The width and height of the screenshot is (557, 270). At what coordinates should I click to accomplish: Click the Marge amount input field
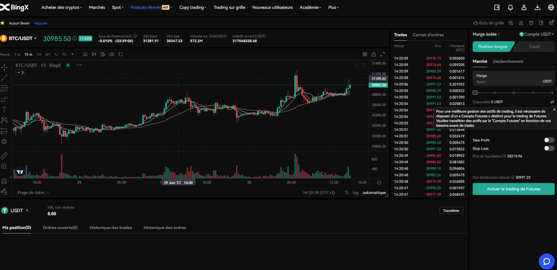[514, 78]
